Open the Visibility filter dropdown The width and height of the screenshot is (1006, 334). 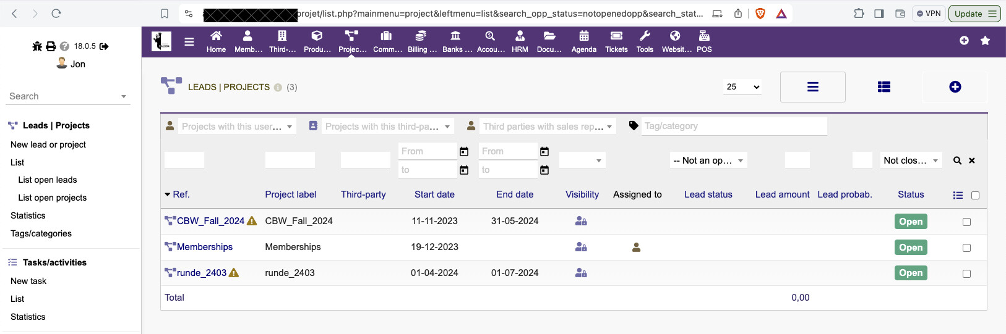pyautogui.click(x=582, y=161)
